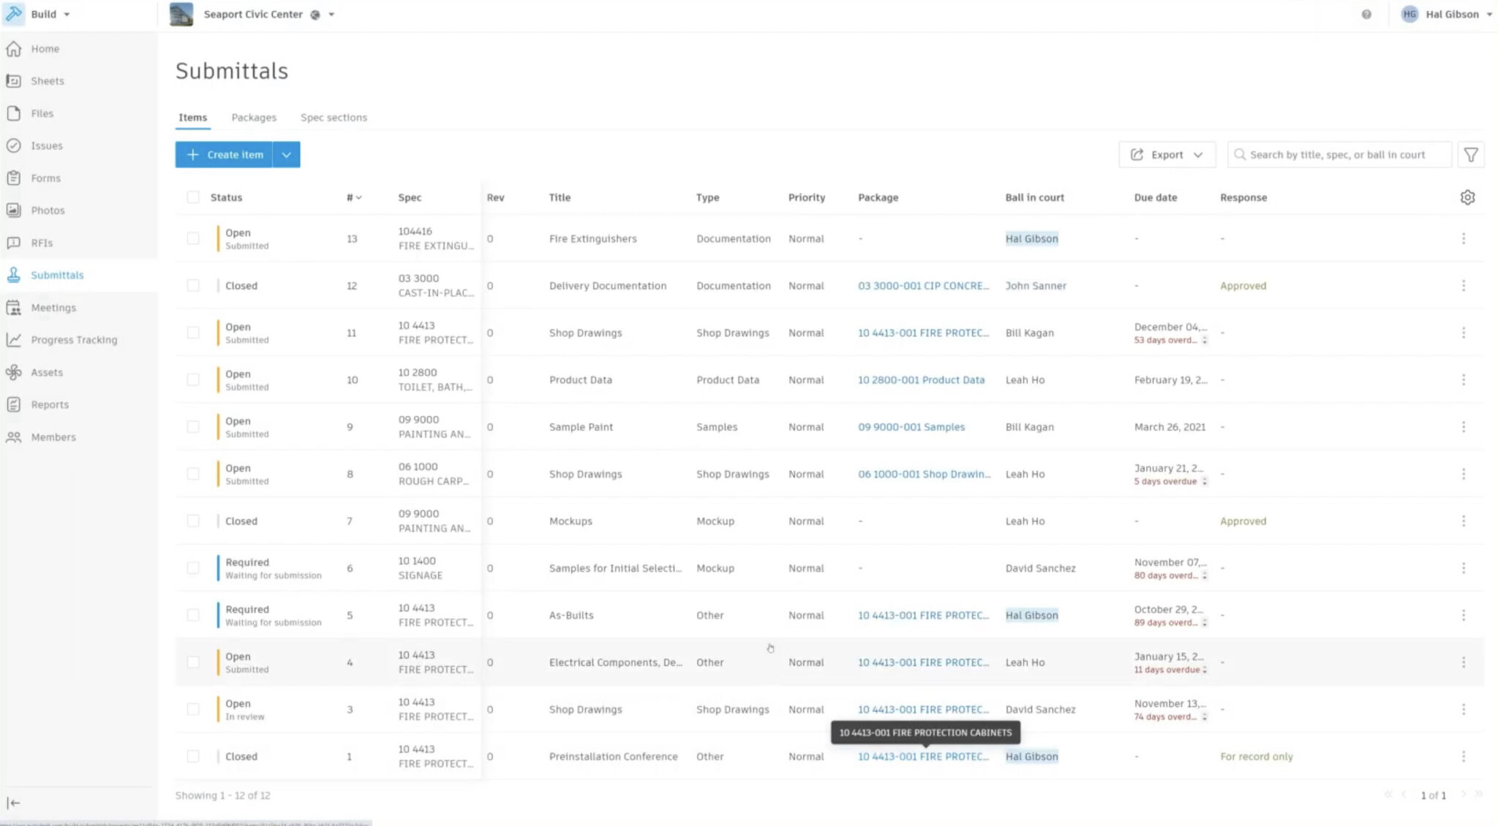1498x826 pixels.
Task: Open the 09 9000-001 Samples package link
Action: (911, 427)
